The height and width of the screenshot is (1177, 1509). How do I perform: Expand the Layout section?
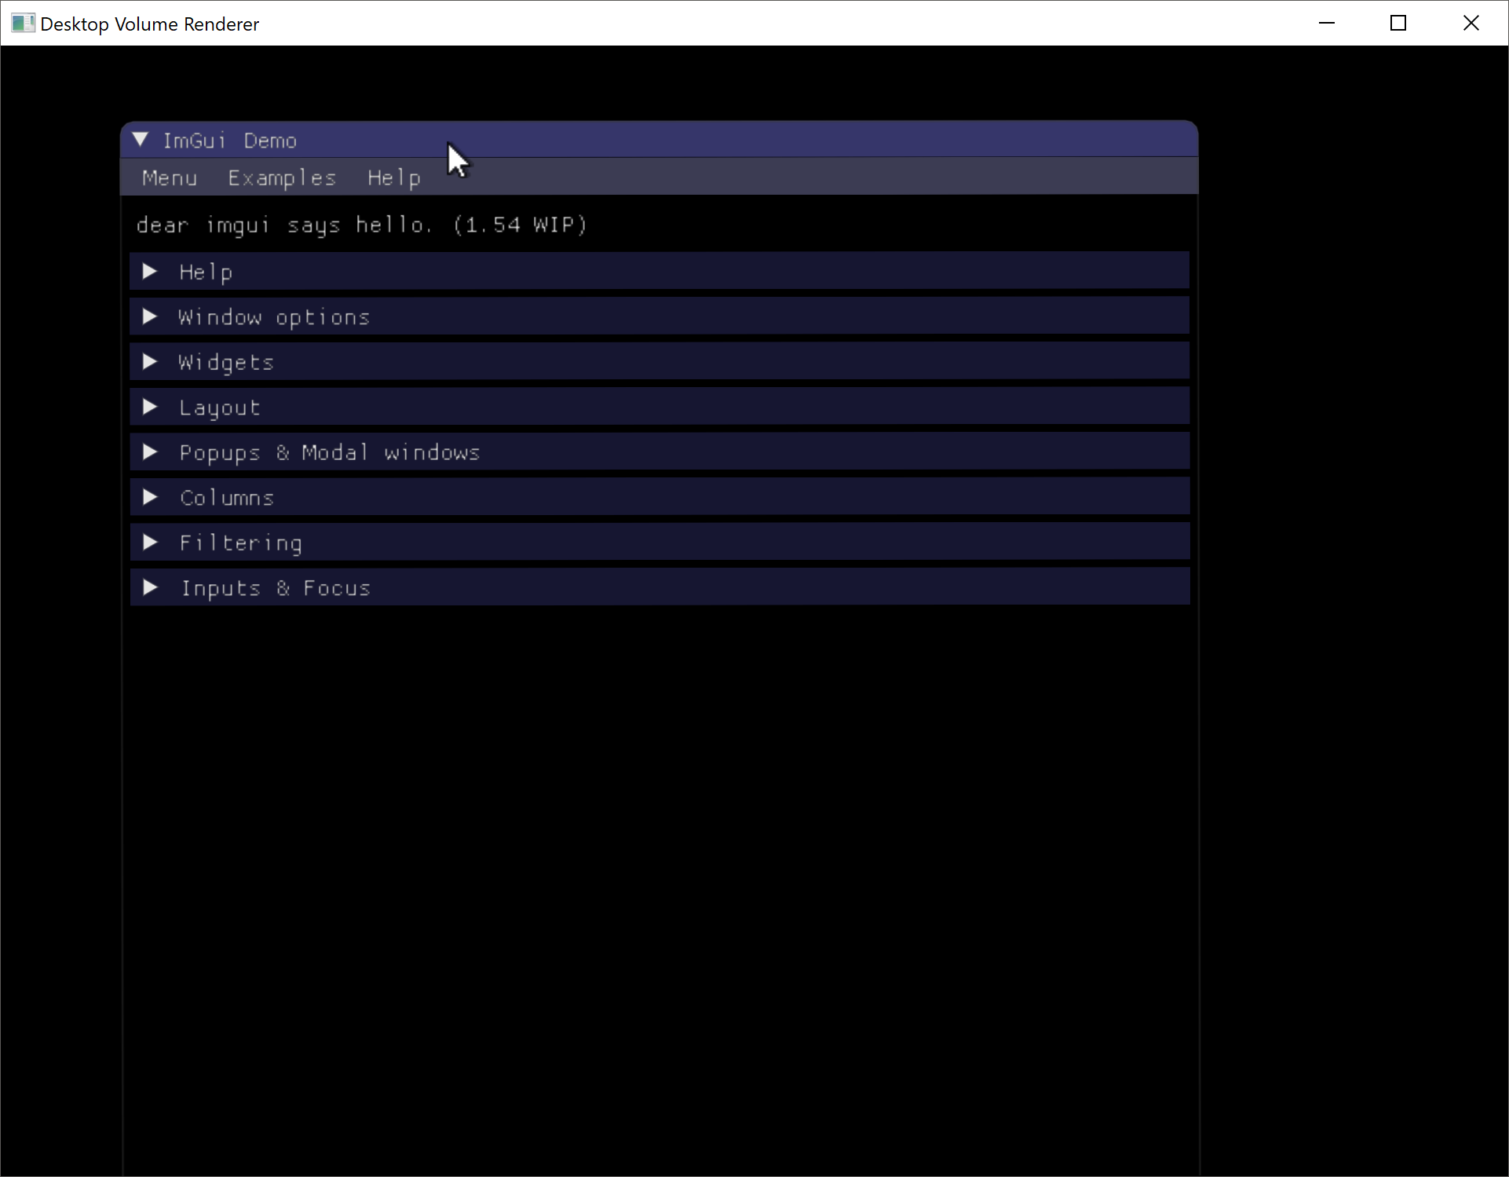coord(148,407)
